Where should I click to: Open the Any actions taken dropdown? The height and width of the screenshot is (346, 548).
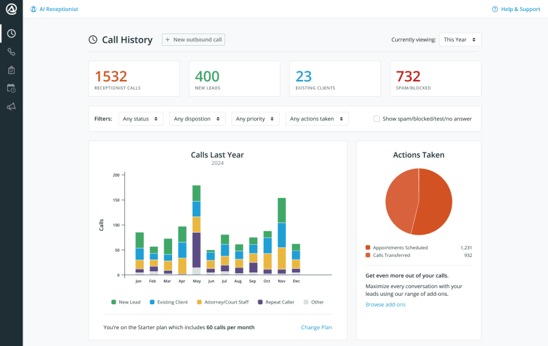click(x=317, y=119)
